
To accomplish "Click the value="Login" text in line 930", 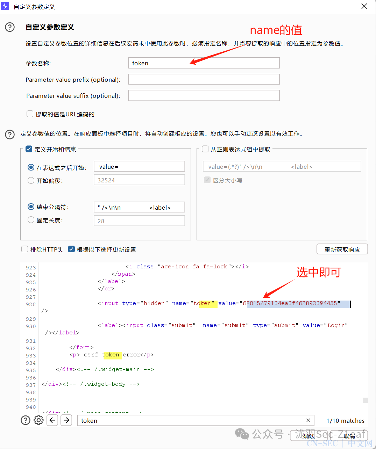I will coord(325,325).
